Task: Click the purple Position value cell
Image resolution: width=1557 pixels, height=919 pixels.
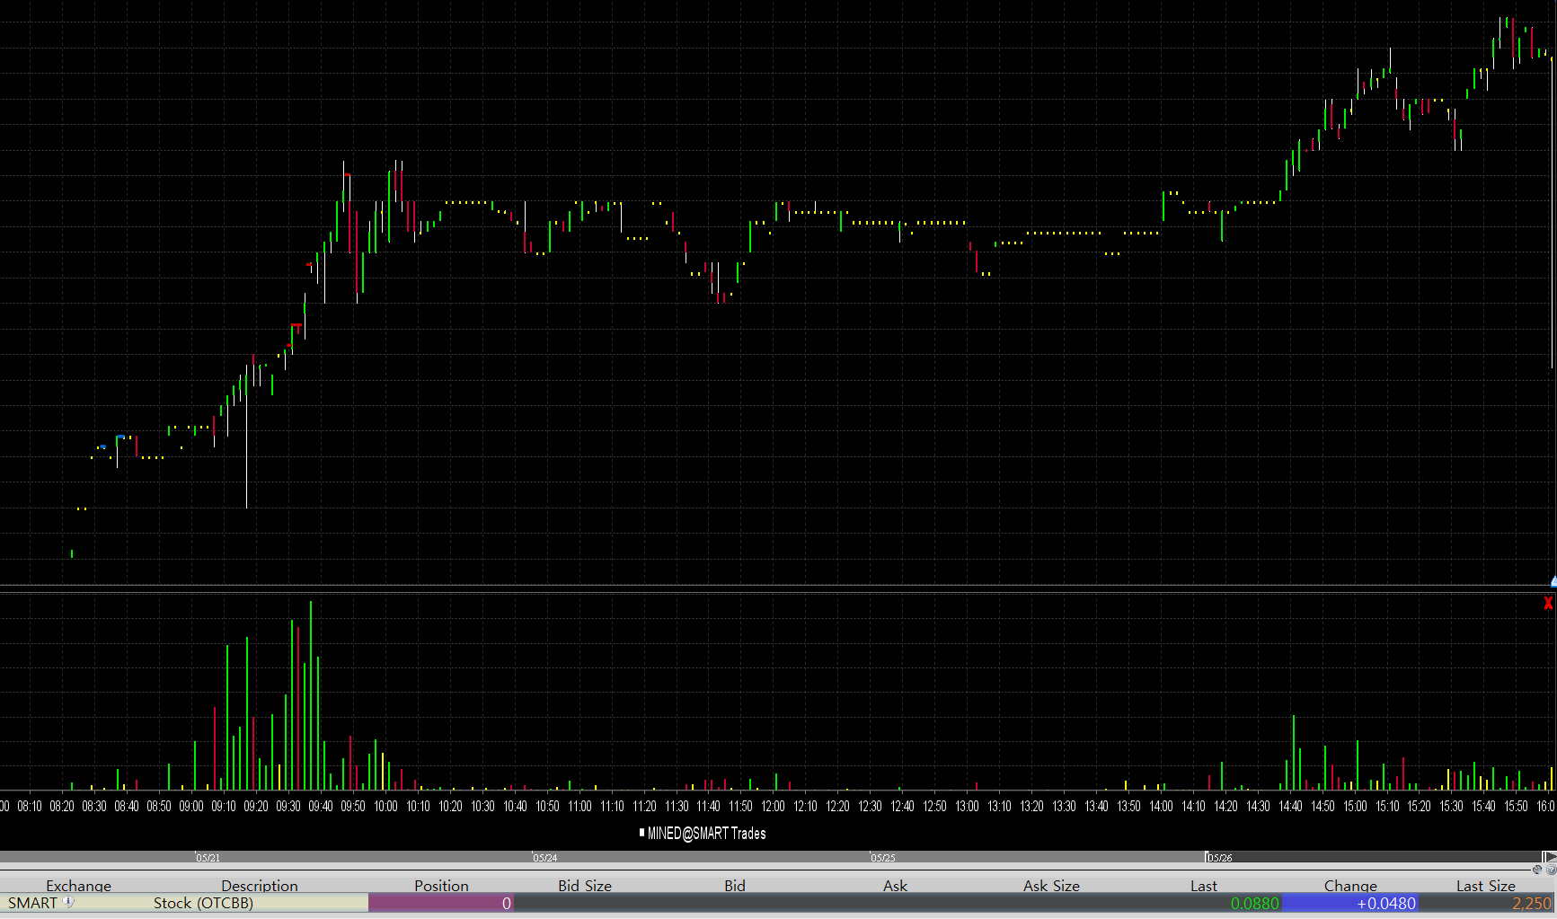Action: click(440, 903)
